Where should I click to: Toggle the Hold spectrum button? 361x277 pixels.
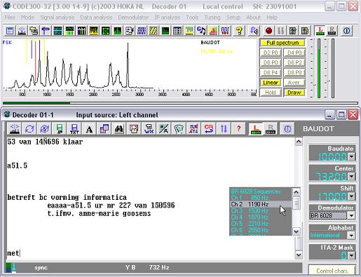[x=271, y=93]
